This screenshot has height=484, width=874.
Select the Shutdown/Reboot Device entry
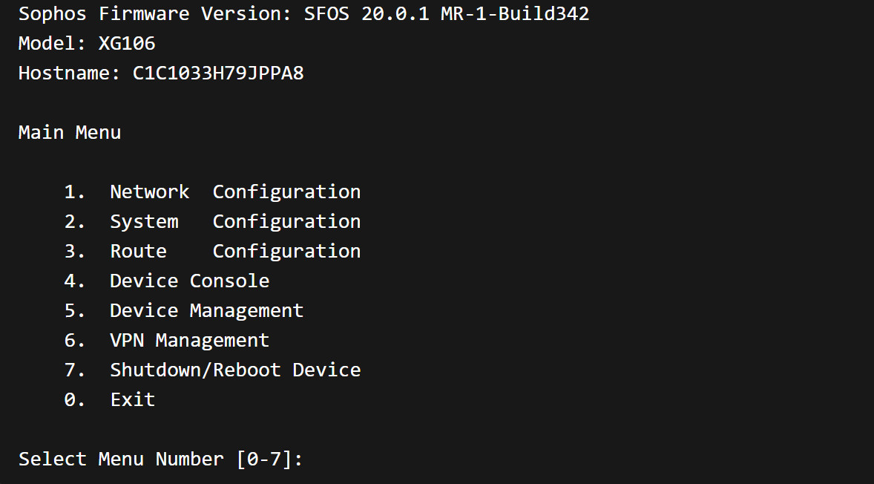(234, 370)
